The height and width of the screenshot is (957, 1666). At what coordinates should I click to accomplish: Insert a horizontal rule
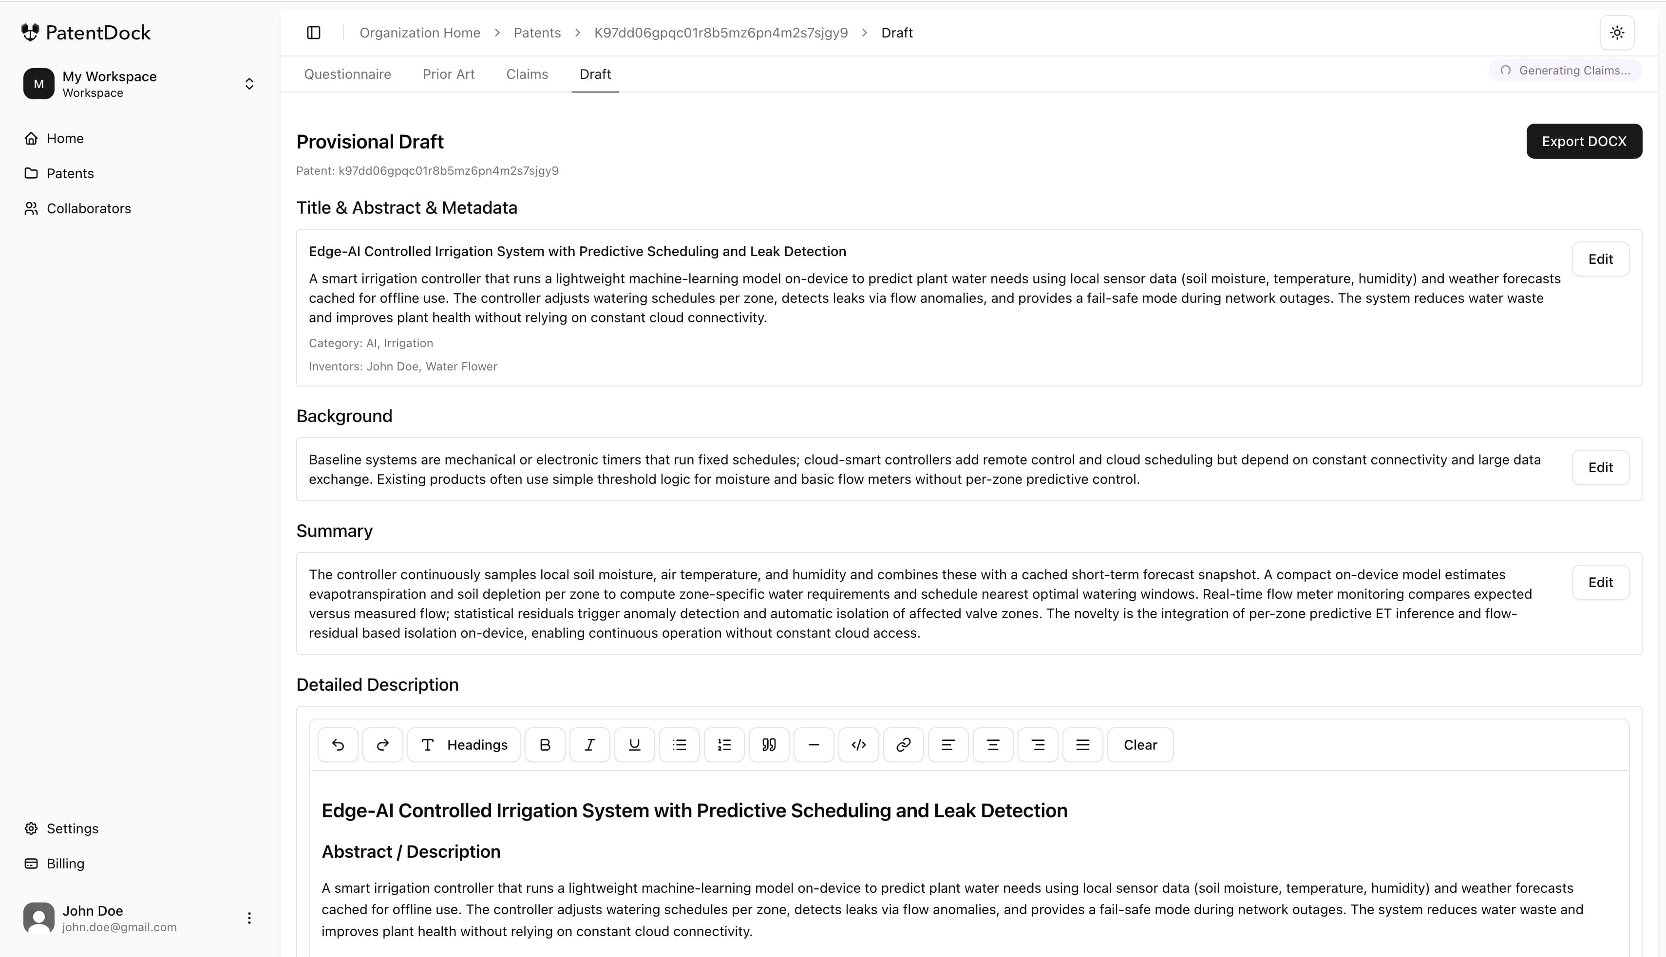click(x=814, y=745)
